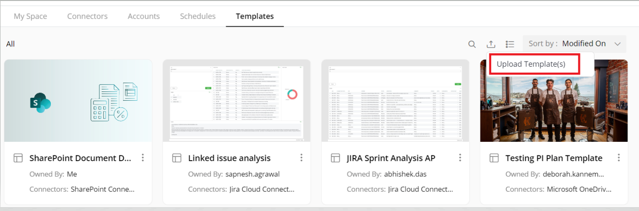Open Testing PI Plan Template photo thumbnail
The width and height of the screenshot is (639, 211).
pos(554,101)
